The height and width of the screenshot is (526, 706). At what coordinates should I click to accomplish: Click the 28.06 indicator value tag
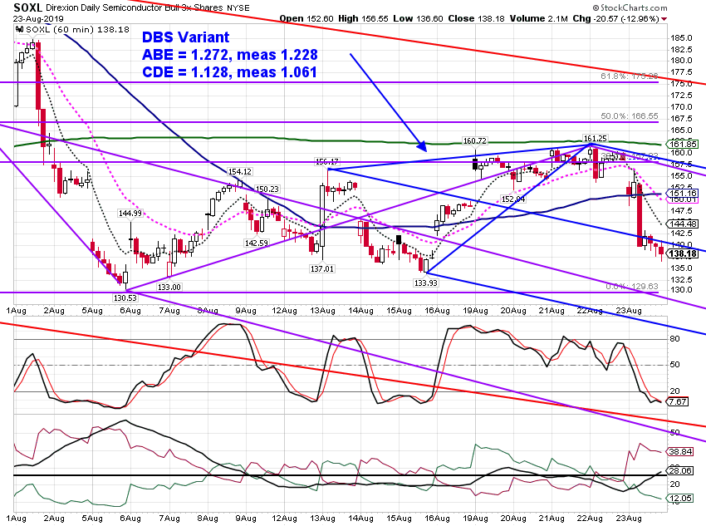tap(681, 470)
